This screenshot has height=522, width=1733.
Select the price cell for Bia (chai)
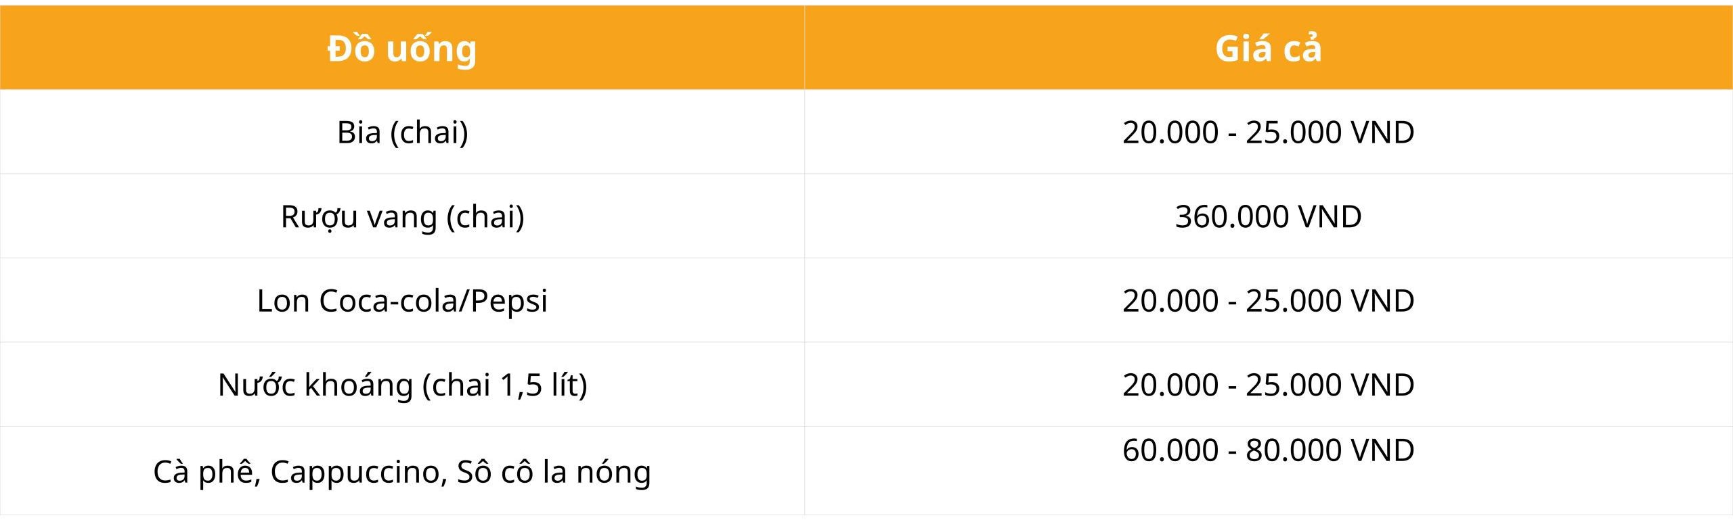(x=1268, y=132)
